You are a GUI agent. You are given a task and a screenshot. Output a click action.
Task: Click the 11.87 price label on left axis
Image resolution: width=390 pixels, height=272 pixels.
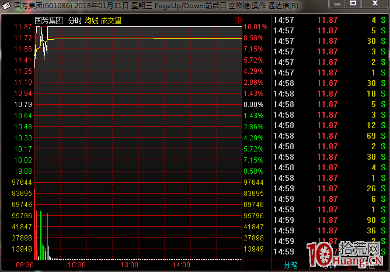tap(23, 27)
